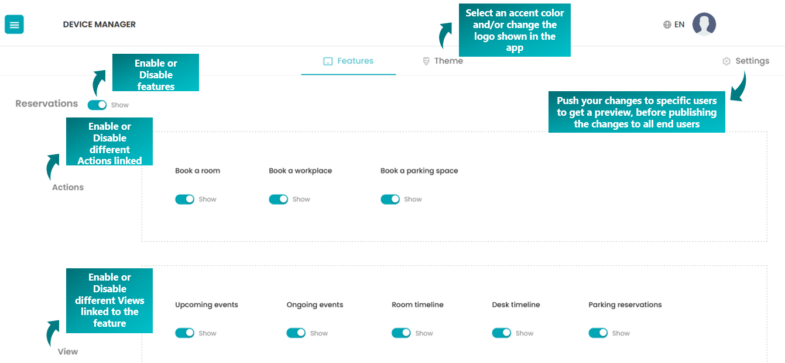Open the hamburger menu button
The height and width of the screenshot is (363, 785).
point(15,25)
